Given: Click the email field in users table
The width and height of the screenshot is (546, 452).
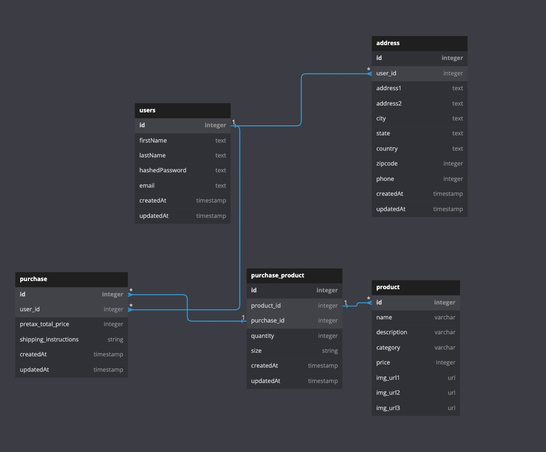Looking at the screenshot, I should pyautogui.click(x=182, y=185).
